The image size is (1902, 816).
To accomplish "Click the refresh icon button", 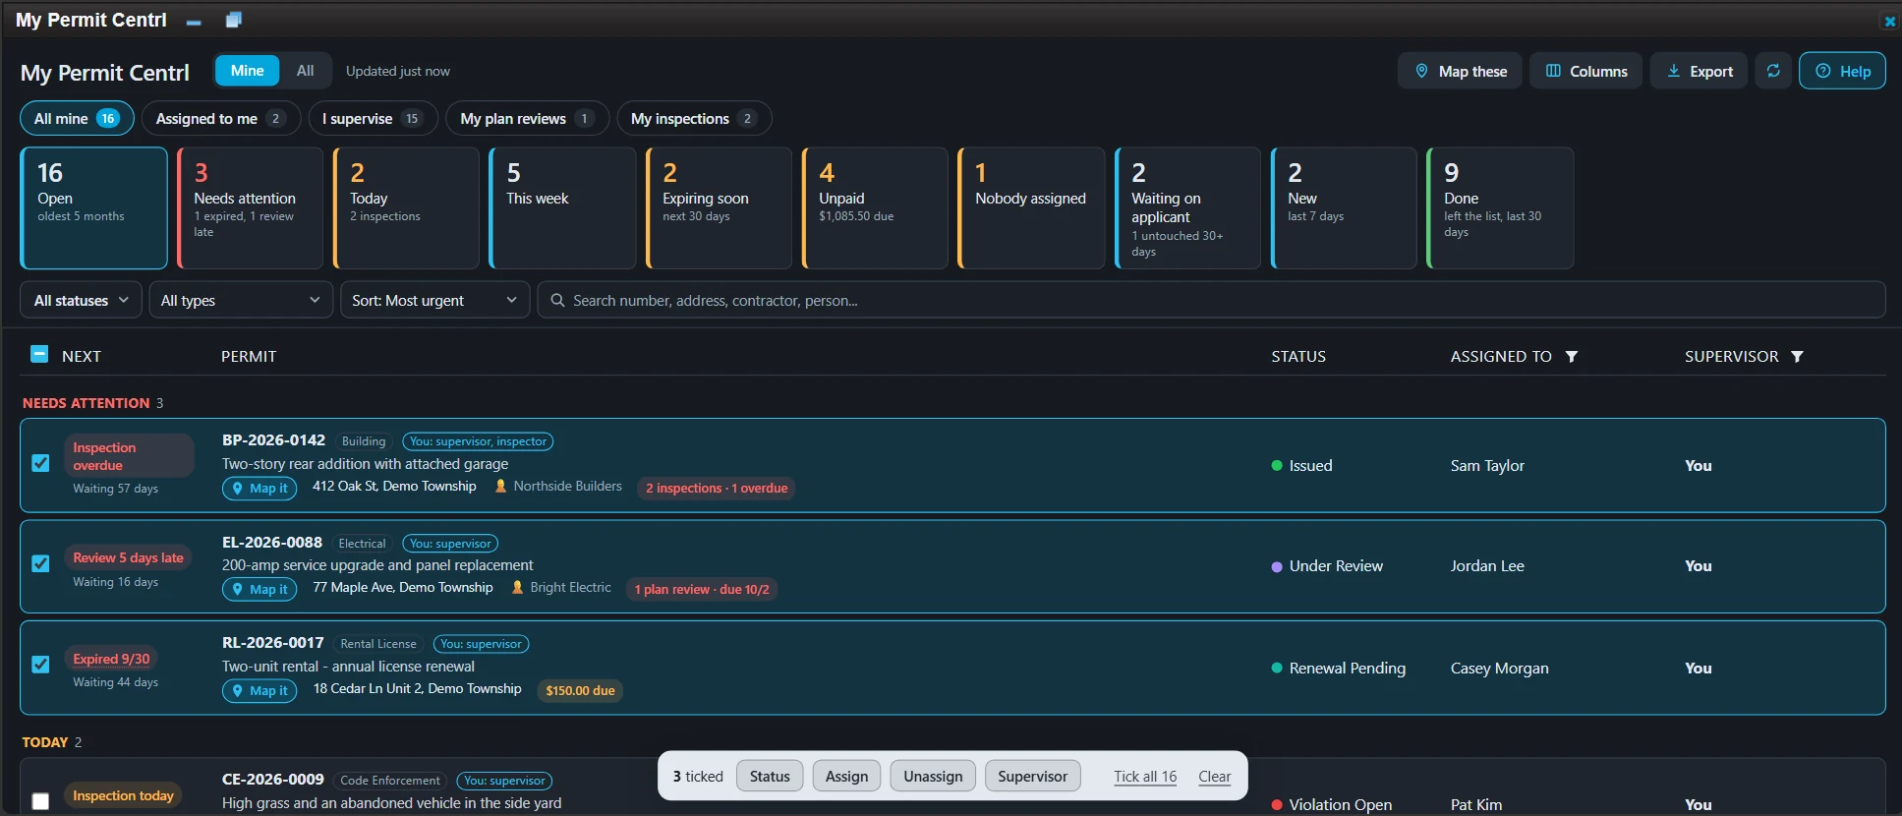I will pos(1773,71).
